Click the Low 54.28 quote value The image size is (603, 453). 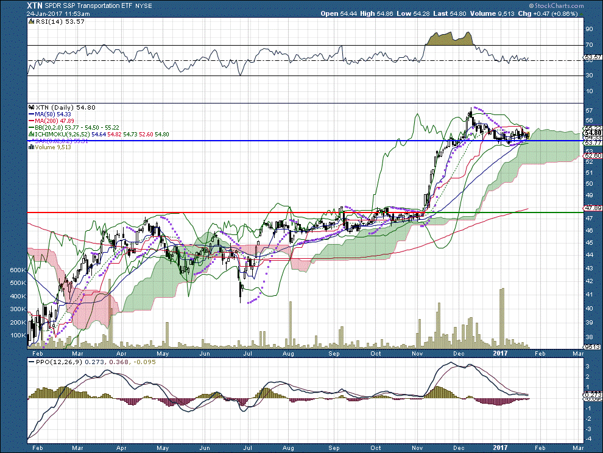[x=414, y=13]
